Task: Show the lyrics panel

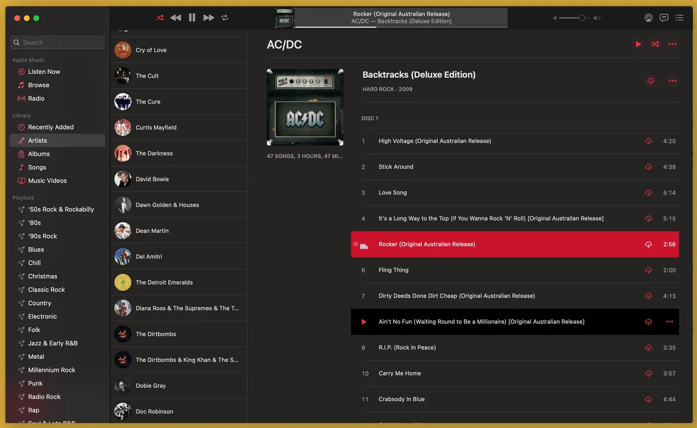Action: 663,18
